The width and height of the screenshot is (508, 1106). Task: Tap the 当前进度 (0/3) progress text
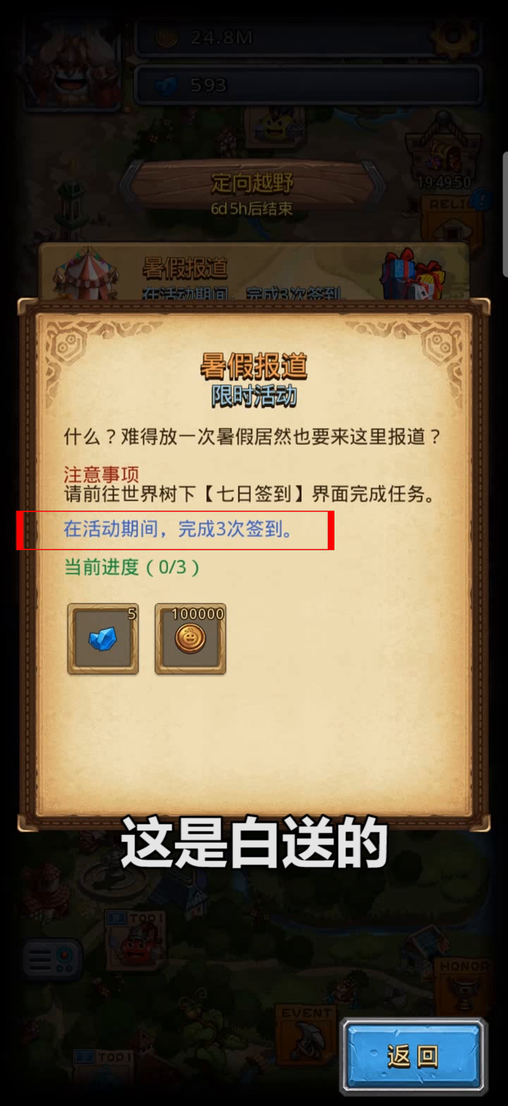point(132,566)
